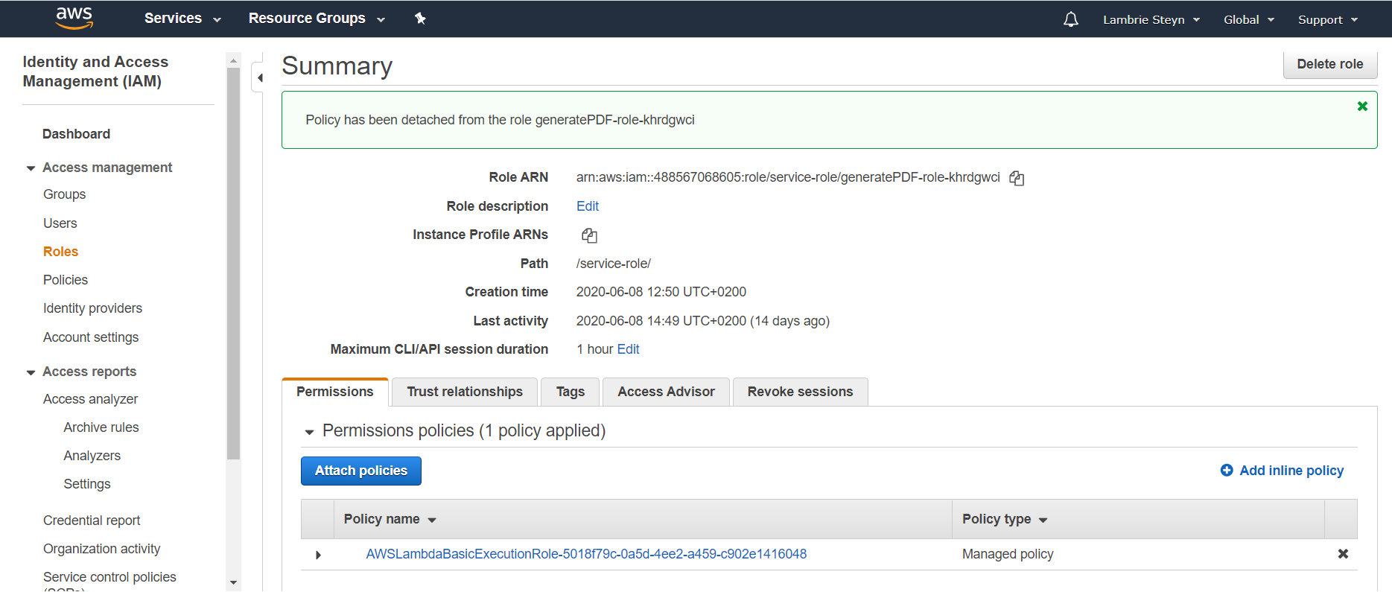Go to Roles in the sidebar
1392x592 pixels.
coord(61,252)
